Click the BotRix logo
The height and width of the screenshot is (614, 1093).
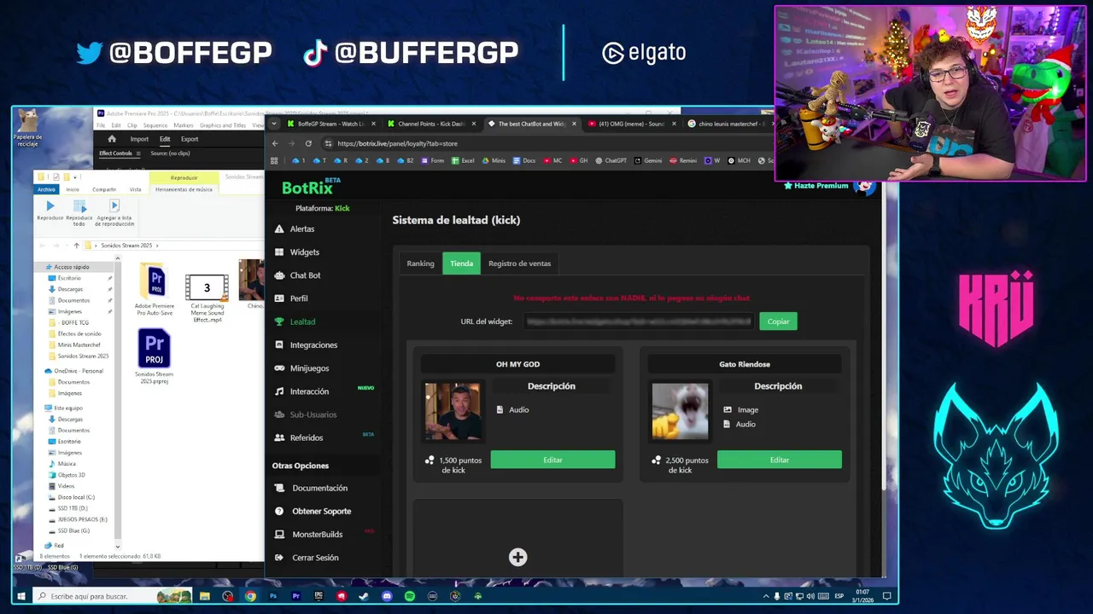click(311, 186)
